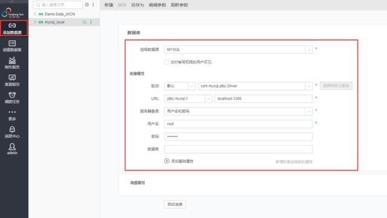Click the 高级属性 section heading
The width and height of the screenshot is (387, 218).
click(x=137, y=183)
